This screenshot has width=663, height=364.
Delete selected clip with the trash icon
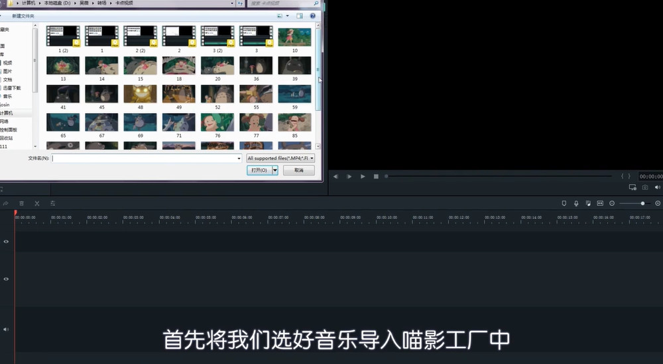click(x=22, y=203)
